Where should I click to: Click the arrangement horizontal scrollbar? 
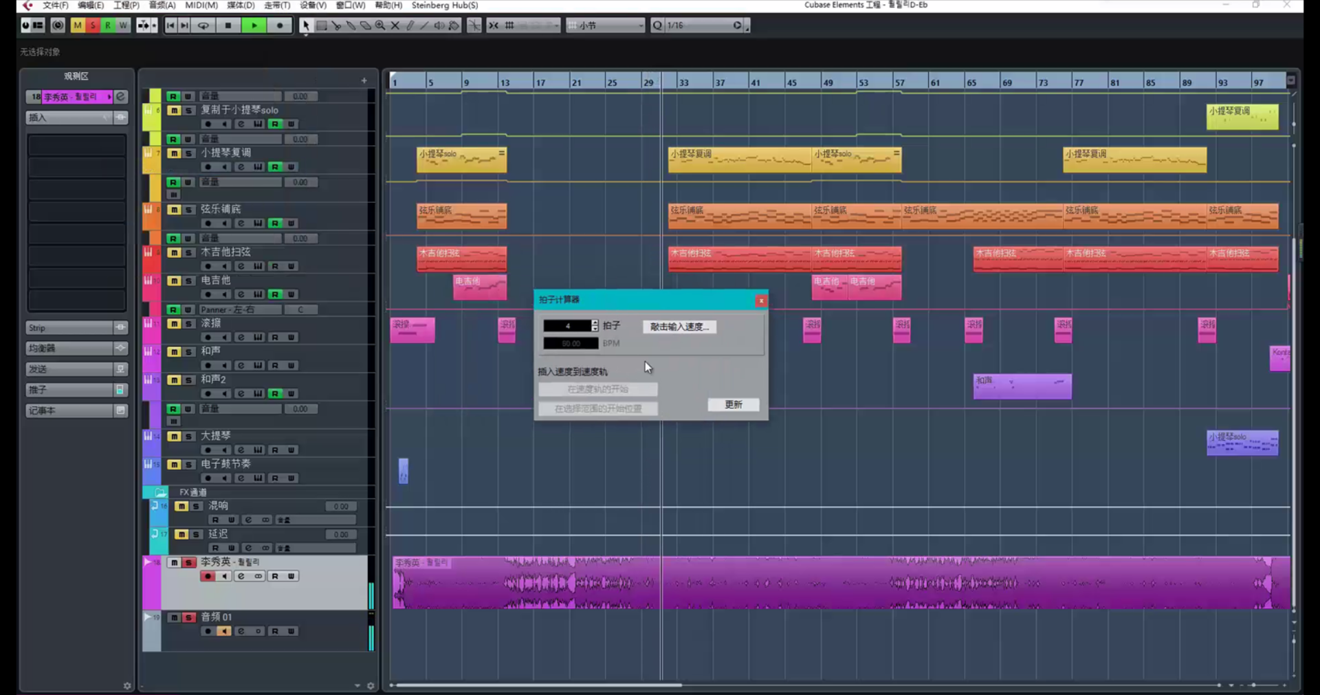(539, 685)
